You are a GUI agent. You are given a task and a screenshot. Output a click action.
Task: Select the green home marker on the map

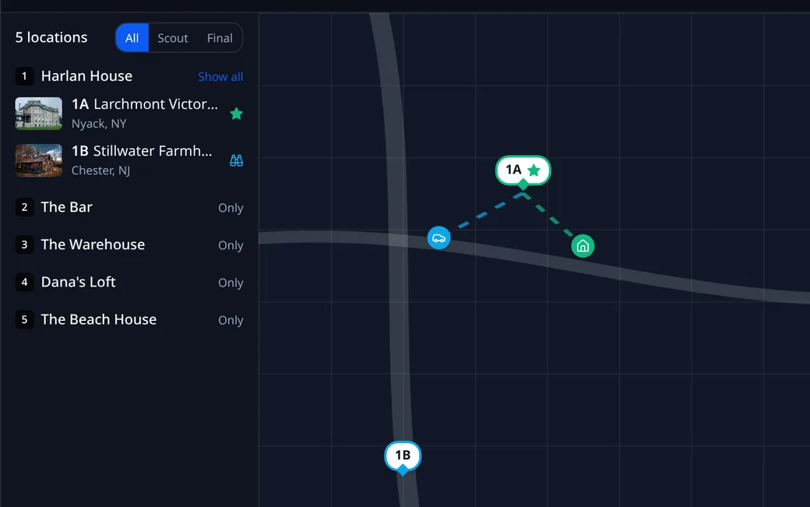point(583,246)
